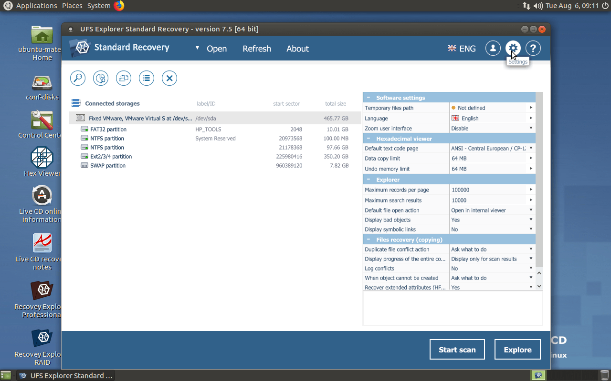Click the Firefox icon in top panel

point(119,6)
